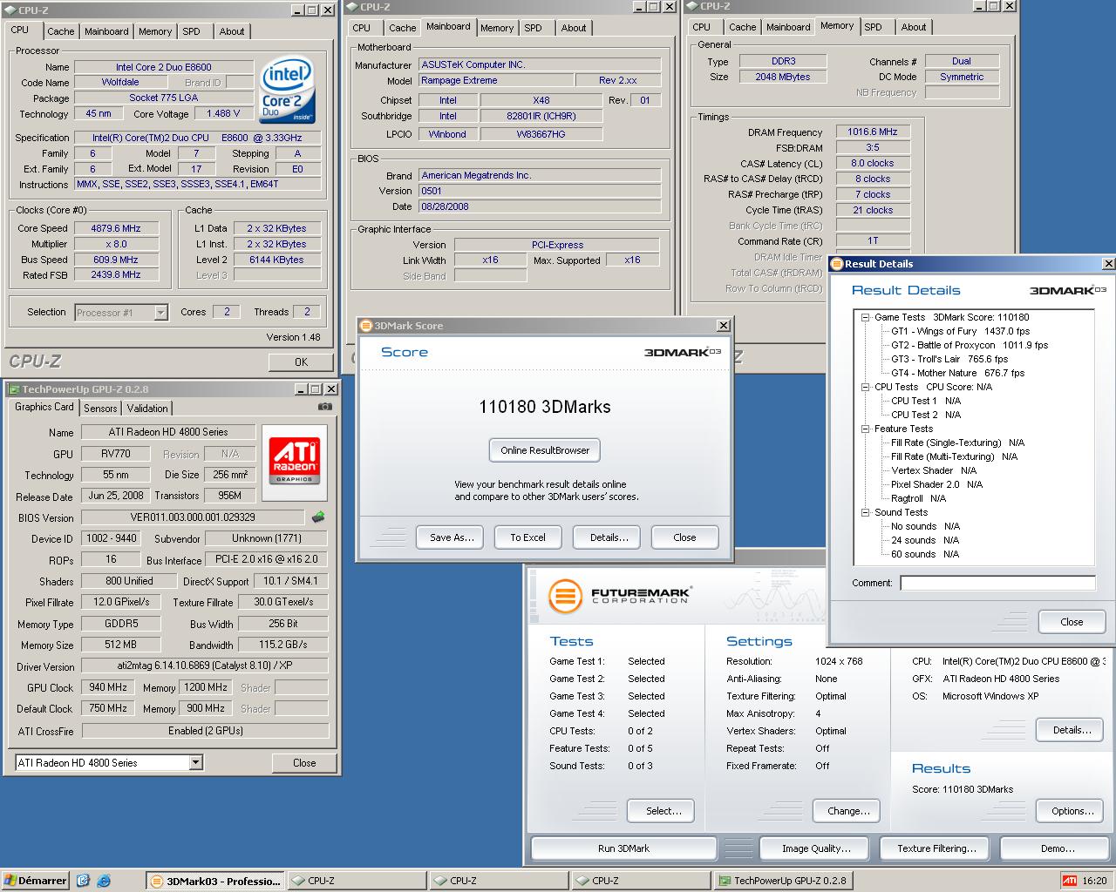Click the 3DMark03 taskbar button
This screenshot has height=892, width=1116.
(x=214, y=881)
